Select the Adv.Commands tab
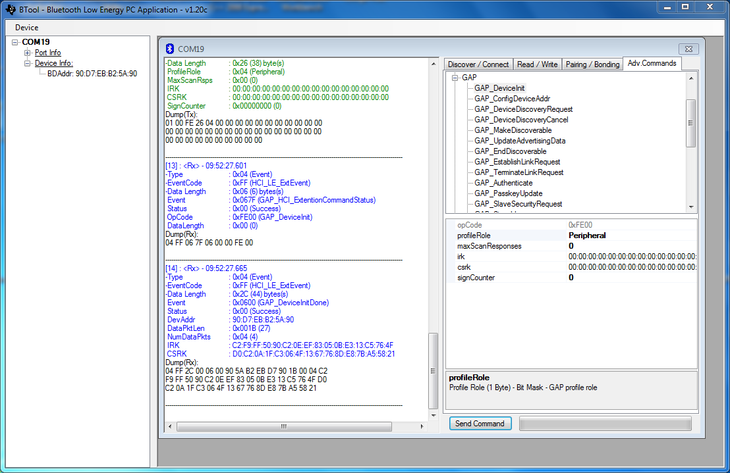The height and width of the screenshot is (473, 730). point(652,63)
